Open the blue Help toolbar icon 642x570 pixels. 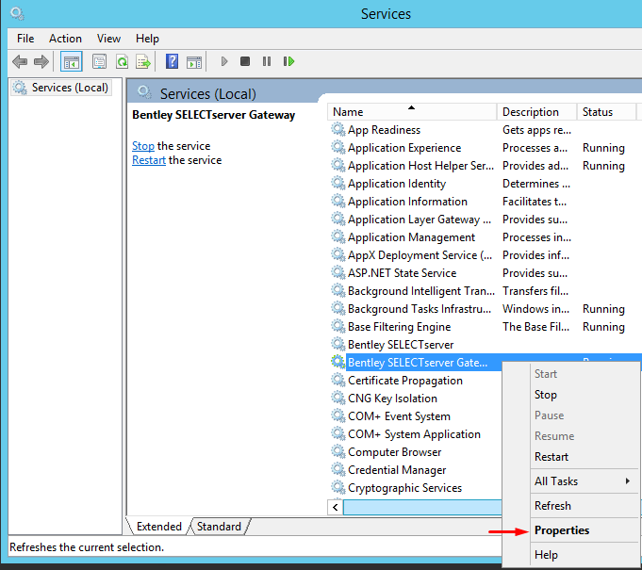172,62
